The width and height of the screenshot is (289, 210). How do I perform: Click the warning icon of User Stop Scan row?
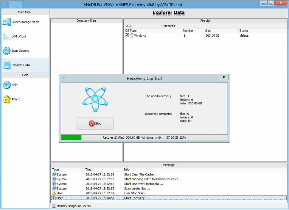[x=54, y=193]
